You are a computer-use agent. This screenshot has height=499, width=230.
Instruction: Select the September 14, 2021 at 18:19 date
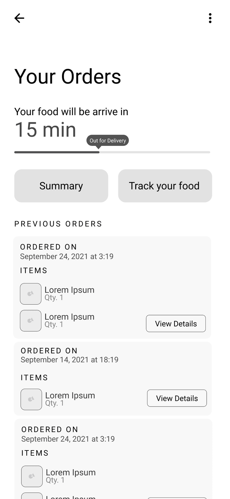pos(70,360)
